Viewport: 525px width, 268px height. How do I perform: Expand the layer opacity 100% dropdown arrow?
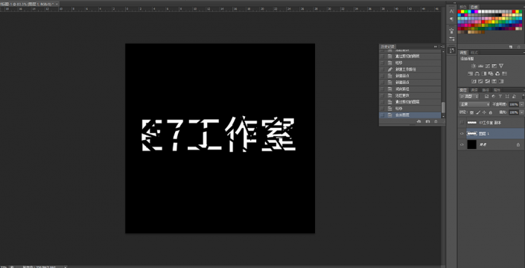[x=522, y=104]
